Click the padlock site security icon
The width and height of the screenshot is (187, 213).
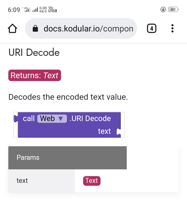coord(35,29)
